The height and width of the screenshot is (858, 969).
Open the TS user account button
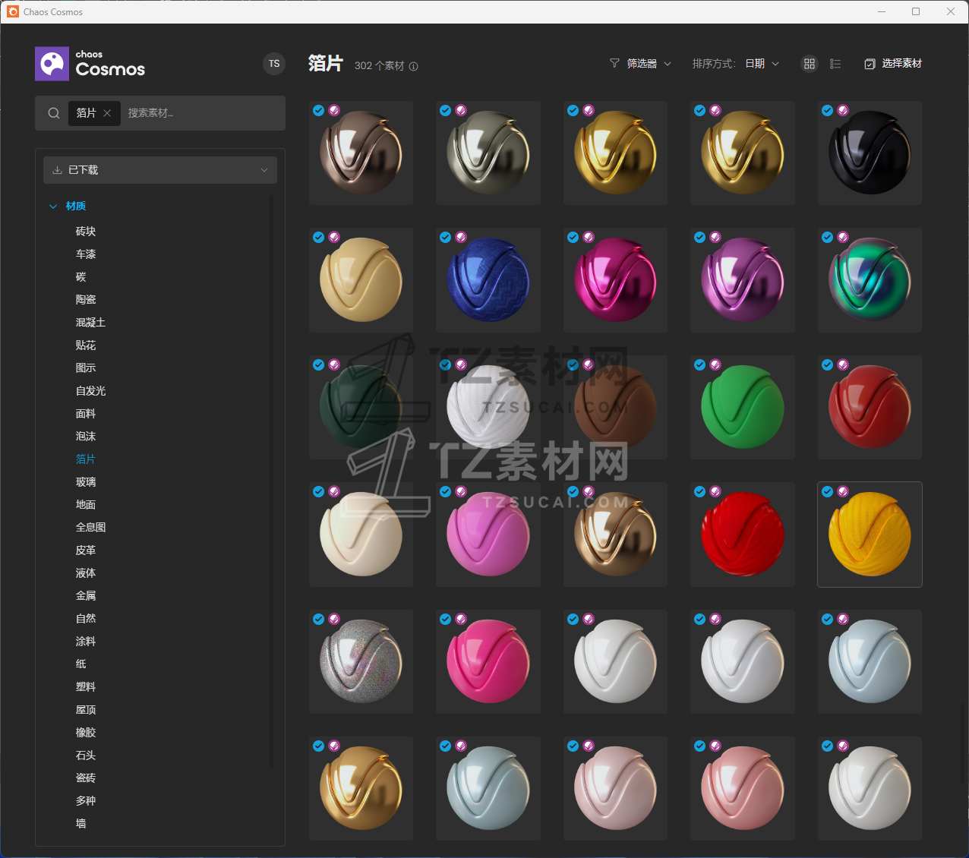coord(274,64)
